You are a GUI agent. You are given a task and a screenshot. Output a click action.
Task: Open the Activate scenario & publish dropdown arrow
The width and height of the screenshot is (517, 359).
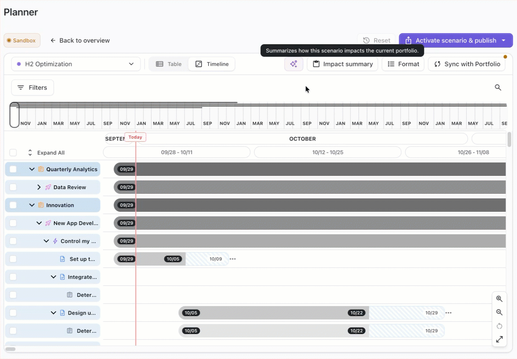[x=504, y=40]
